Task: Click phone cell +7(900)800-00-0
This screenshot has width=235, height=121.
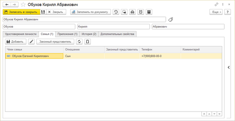Action: tap(160, 56)
